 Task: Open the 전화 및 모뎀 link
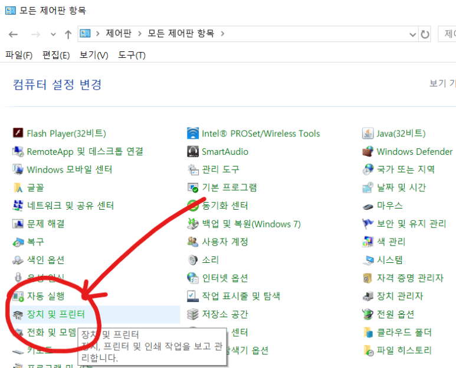click(51, 332)
